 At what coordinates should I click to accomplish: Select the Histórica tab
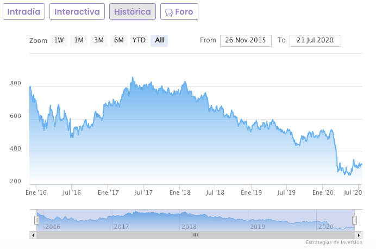click(x=133, y=11)
